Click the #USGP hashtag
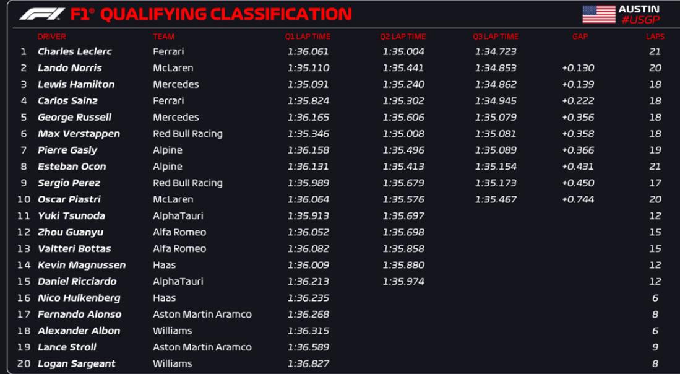 [639, 20]
